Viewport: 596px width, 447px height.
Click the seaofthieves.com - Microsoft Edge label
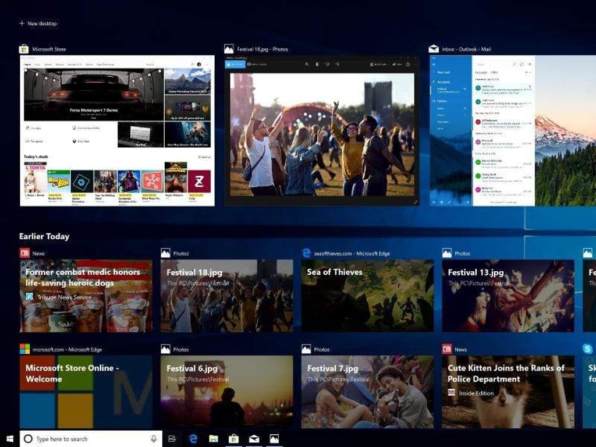352,254
